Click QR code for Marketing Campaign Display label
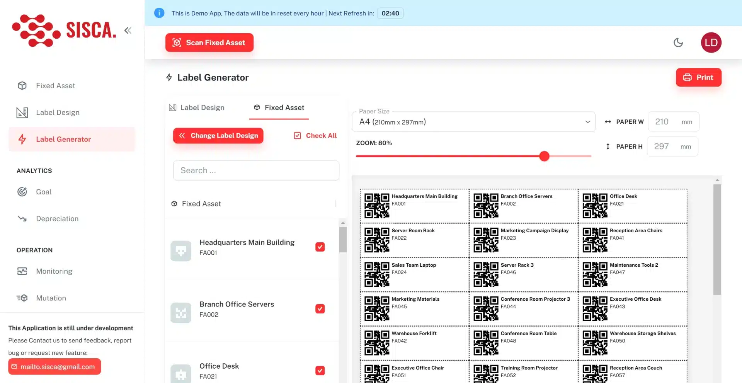This screenshot has width=742, height=383. pyautogui.click(x=486, y=240)
